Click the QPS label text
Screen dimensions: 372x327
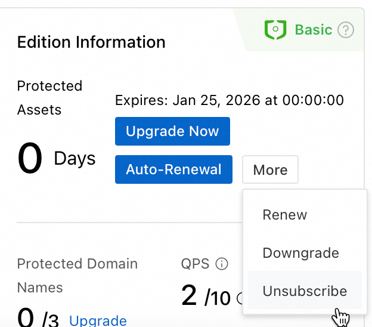(x=196, y=264)
